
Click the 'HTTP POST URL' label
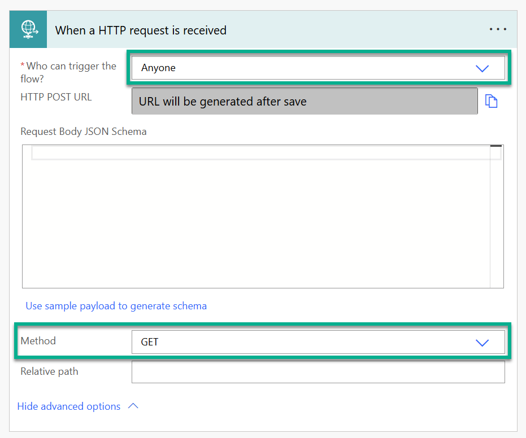(56, 97)
